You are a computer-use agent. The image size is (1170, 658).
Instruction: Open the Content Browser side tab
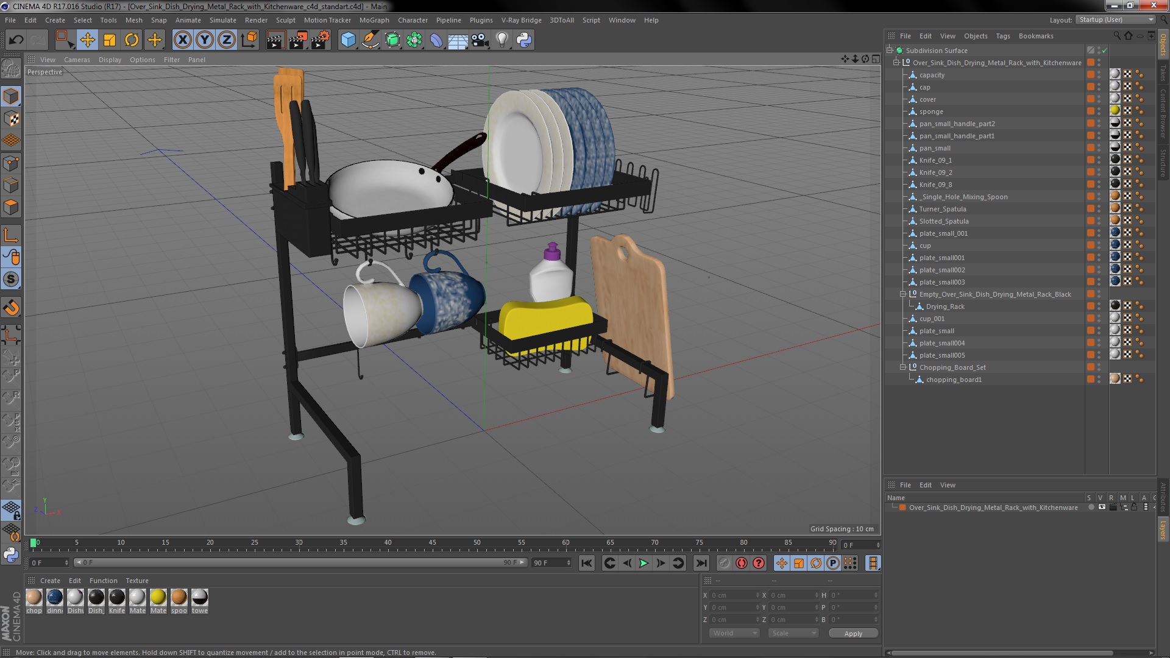click(1163, 113)
